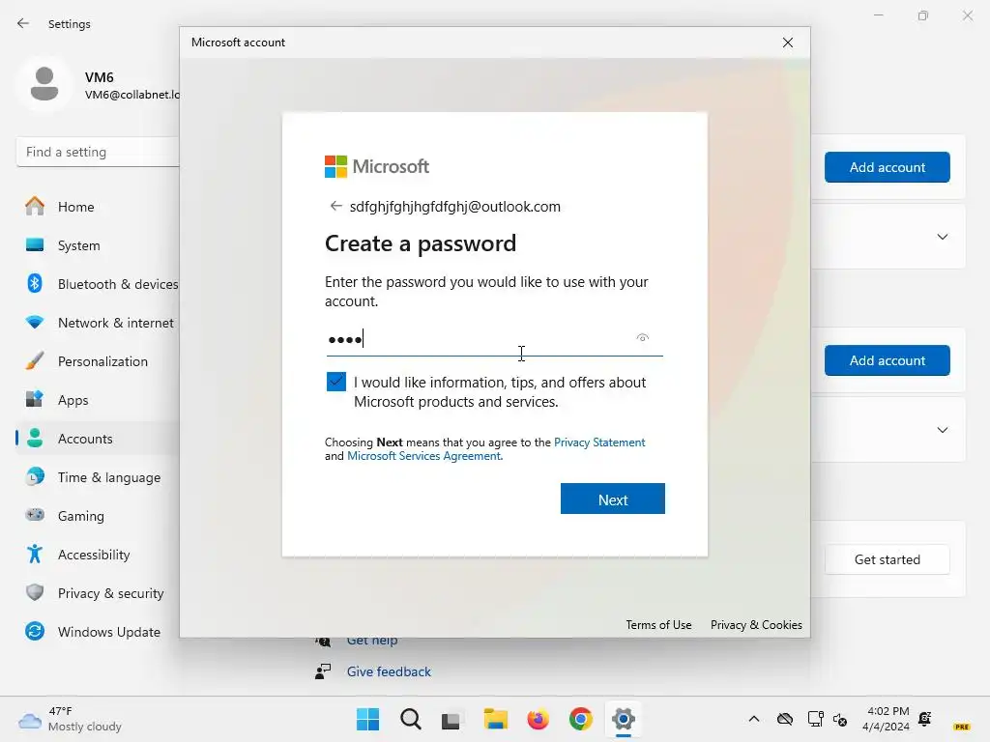Show hidden system tray icons
The height and width of the screenshot is (742, 990).
pos(753,719)
